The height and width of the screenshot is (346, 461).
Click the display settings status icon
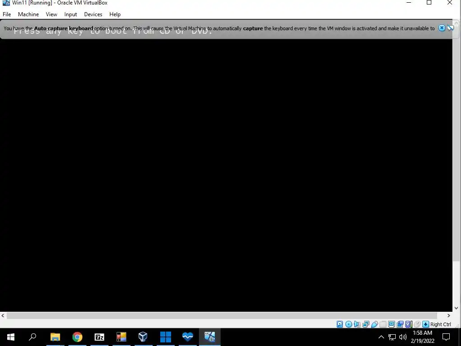(391, 324)
